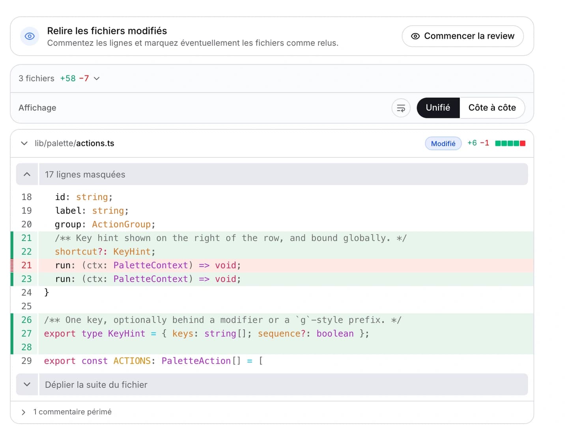Switch to Côte à côte diff view
The image size is (568, 426).
pyautogui.click(x=492, y=108)
